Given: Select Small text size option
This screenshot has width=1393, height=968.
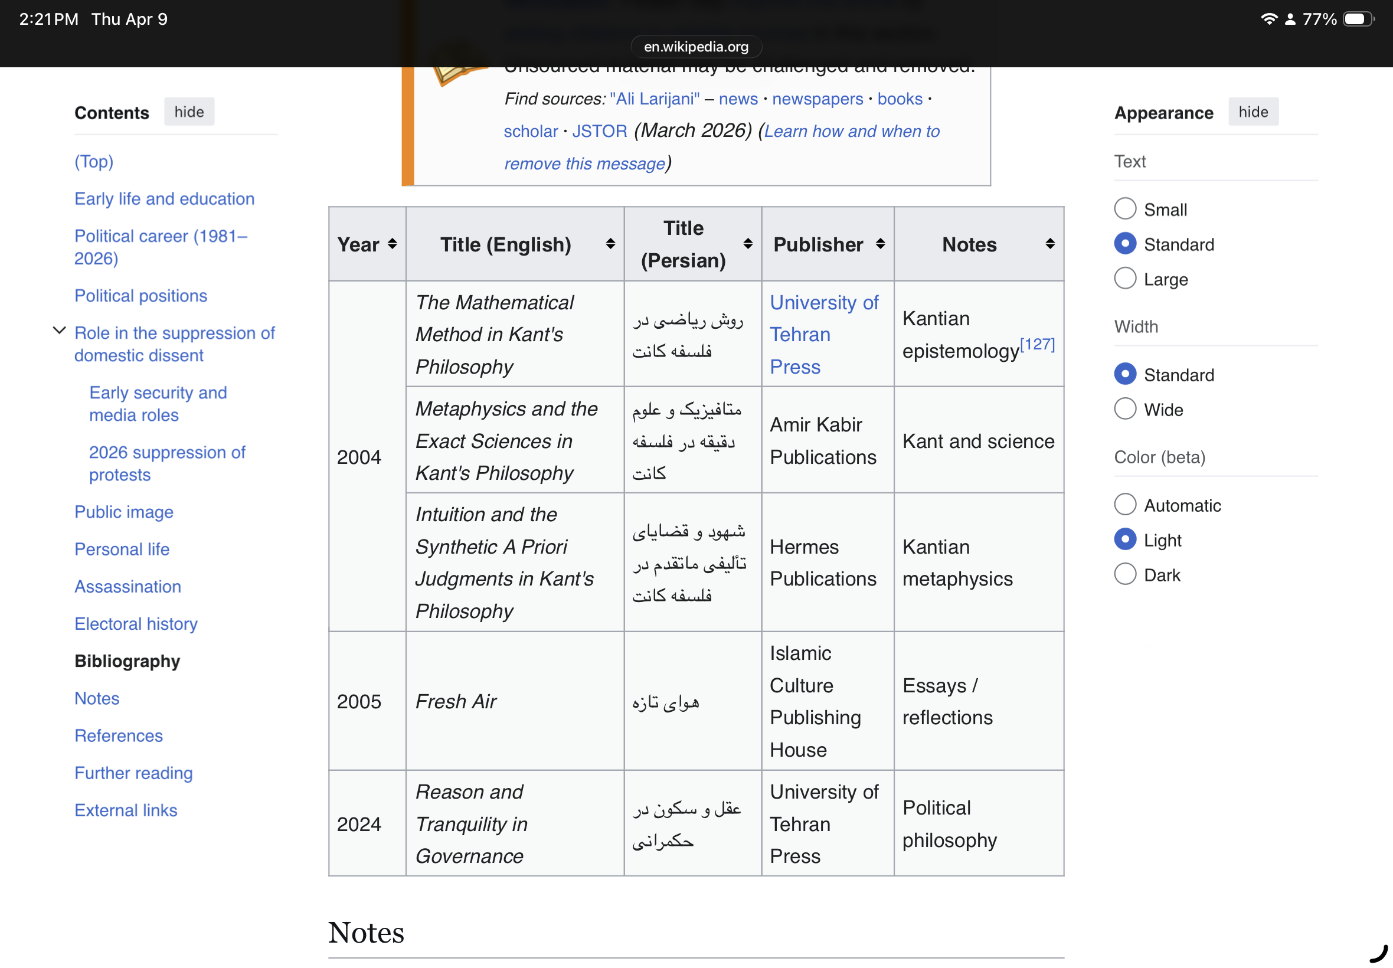Looking at the screenshot, I should point(1125,210).
